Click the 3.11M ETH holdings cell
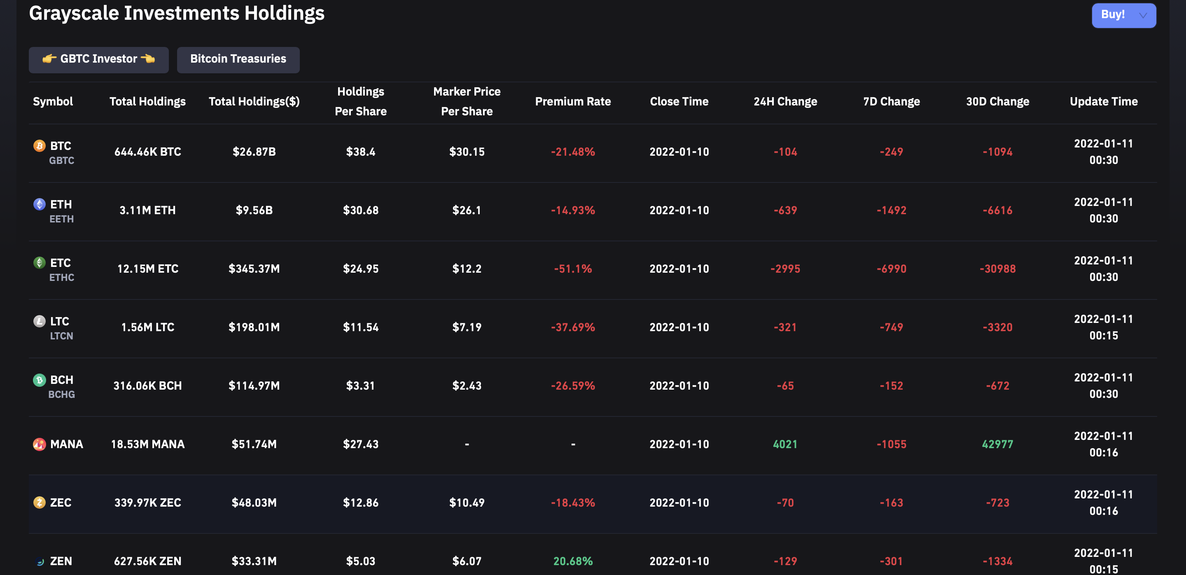1186x575 pixels. [x=147, y=210]
